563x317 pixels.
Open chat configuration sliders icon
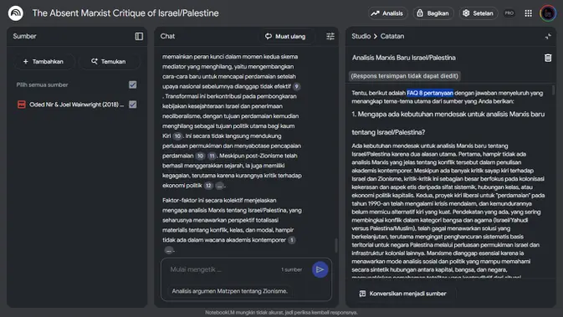[330, 36]
